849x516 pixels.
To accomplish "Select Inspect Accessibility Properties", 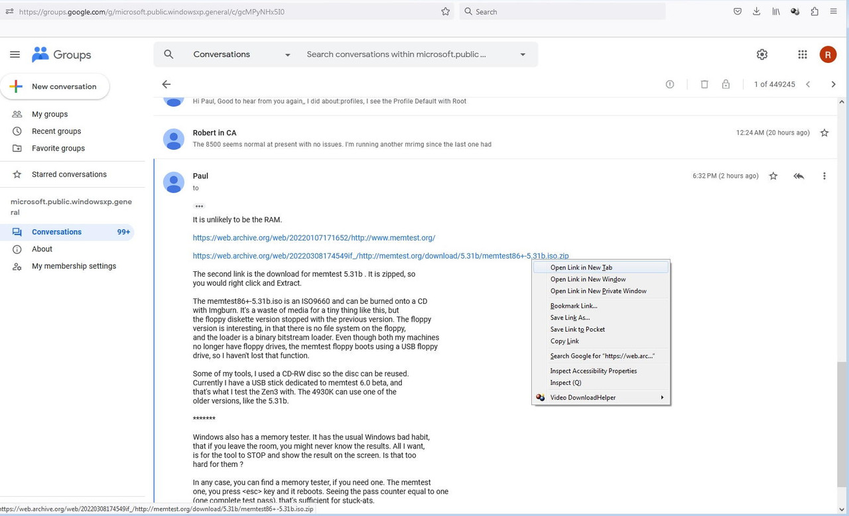I will pos(601,371).
